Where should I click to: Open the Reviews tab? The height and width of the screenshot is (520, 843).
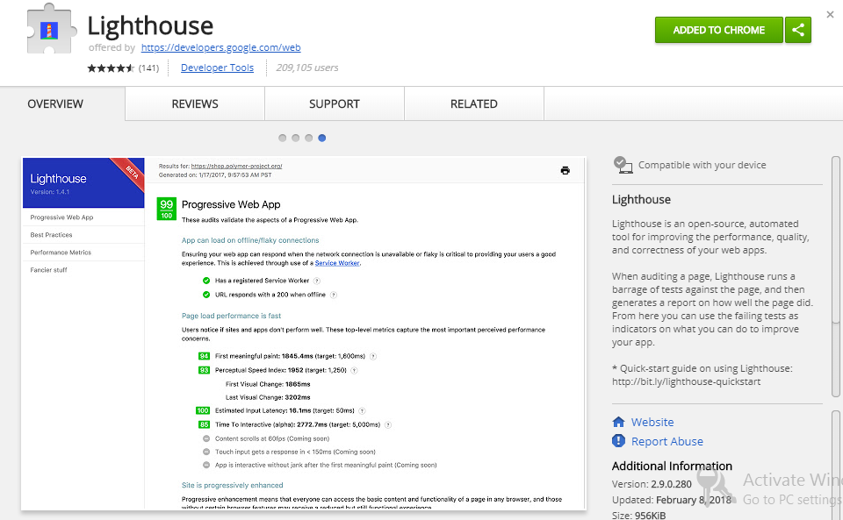pos(195,103)
